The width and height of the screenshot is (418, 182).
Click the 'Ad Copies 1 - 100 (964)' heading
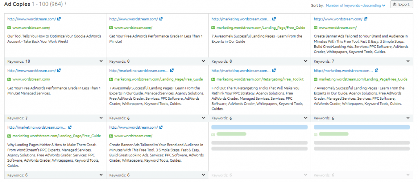[33, 4]
